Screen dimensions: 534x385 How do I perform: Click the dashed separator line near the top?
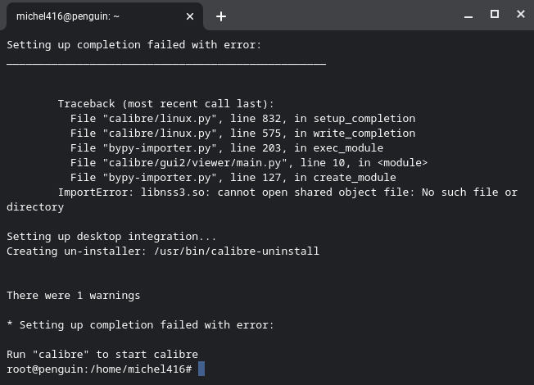(x=165, y=61)
